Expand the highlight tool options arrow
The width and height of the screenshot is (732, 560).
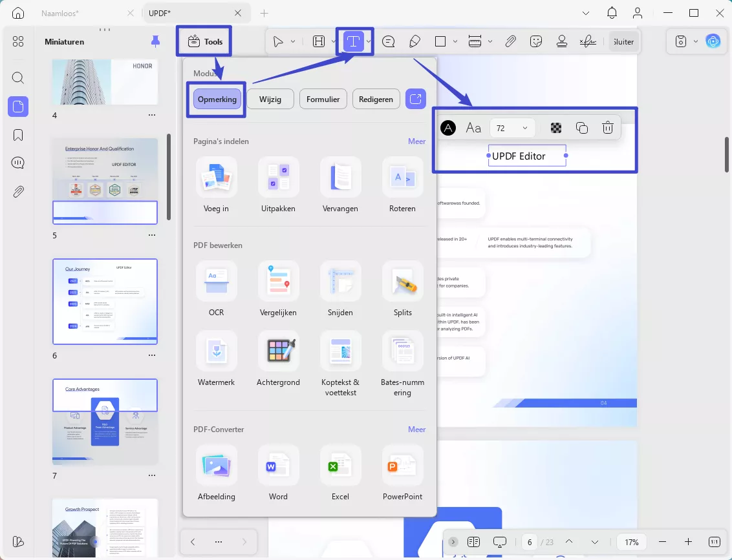[x=333, y=41]
